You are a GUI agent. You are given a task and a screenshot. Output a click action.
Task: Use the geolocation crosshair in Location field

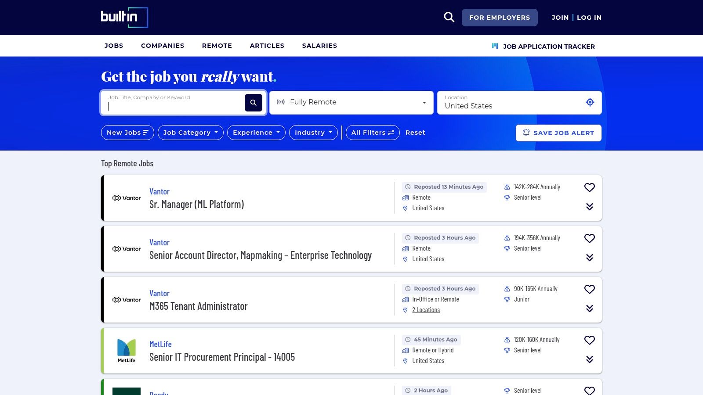pos(590,102)
